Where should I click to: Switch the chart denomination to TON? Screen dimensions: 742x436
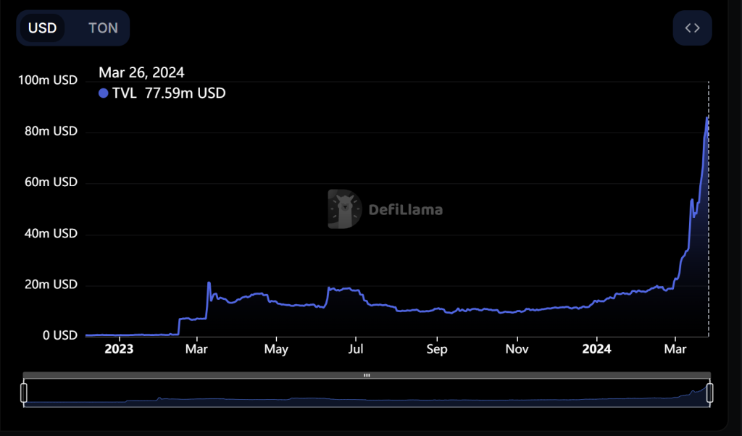(x=103, y=28)
